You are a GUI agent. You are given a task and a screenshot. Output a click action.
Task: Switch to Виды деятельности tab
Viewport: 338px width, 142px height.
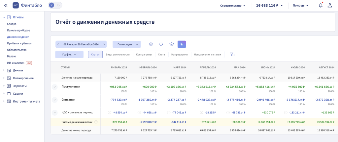118,55
